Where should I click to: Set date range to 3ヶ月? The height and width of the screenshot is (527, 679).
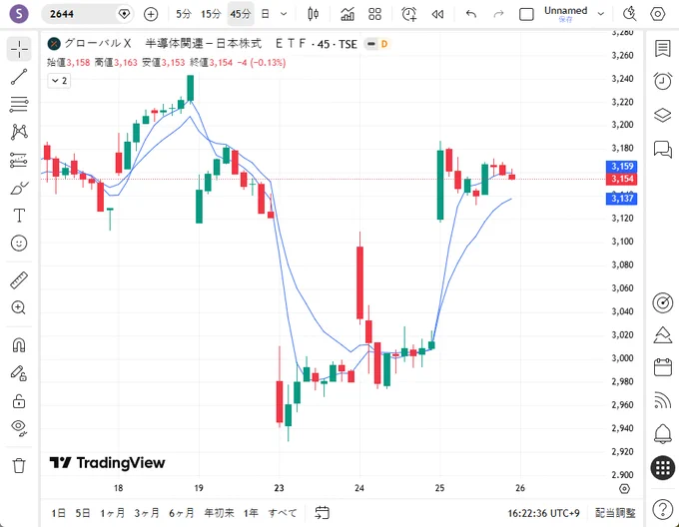click(147, 513)
